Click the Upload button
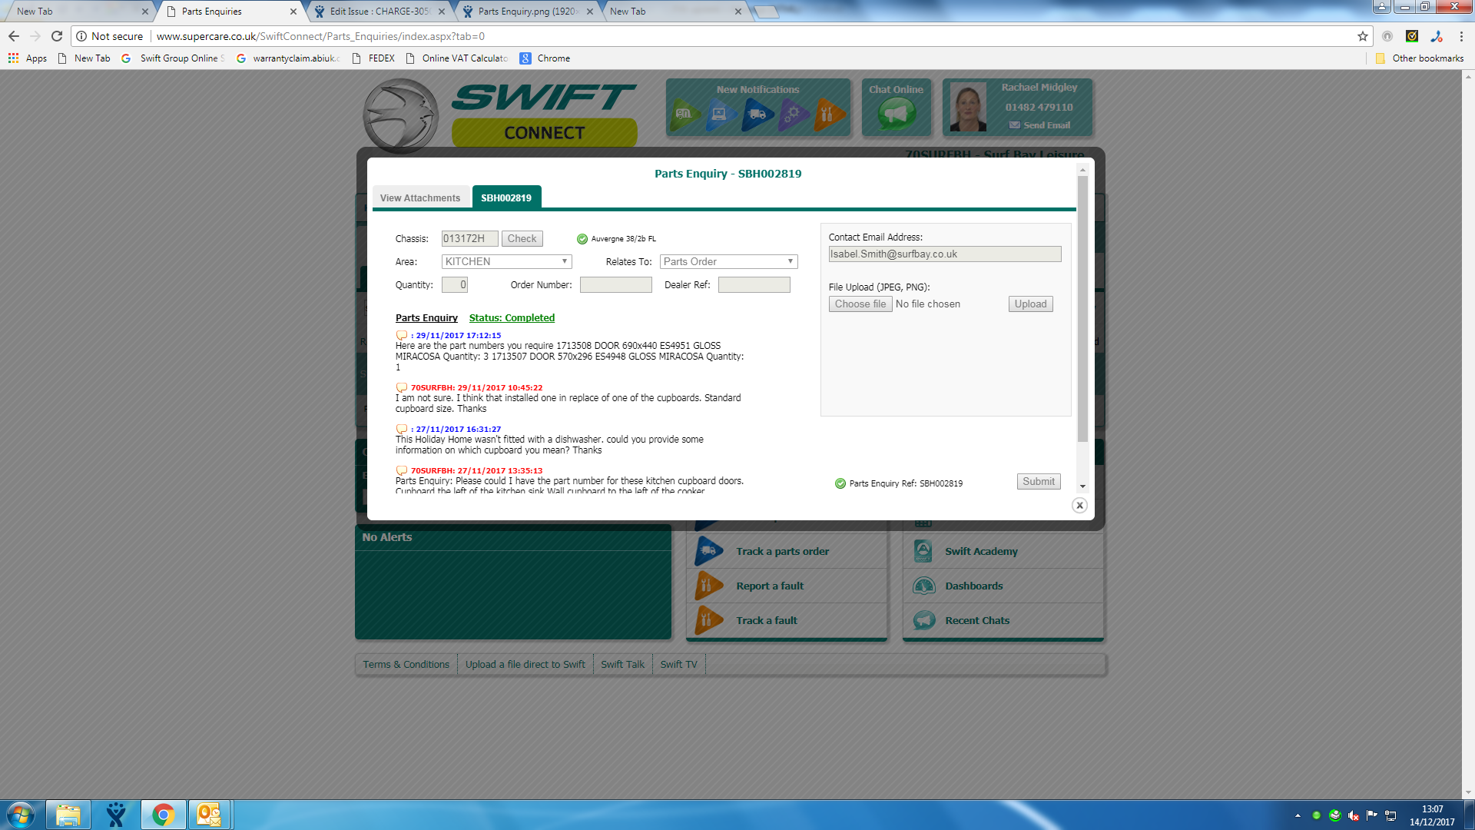1475x830 pixels. pyautogui.click(x=1030, y=304)
